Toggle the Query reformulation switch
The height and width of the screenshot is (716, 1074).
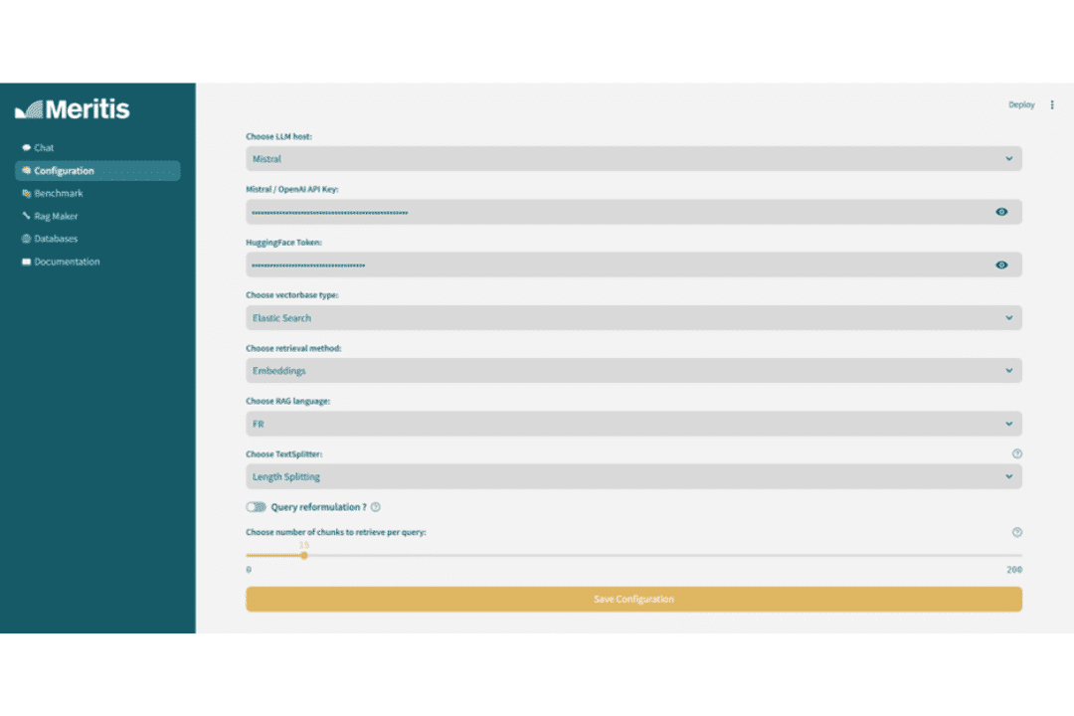(257, 507)
